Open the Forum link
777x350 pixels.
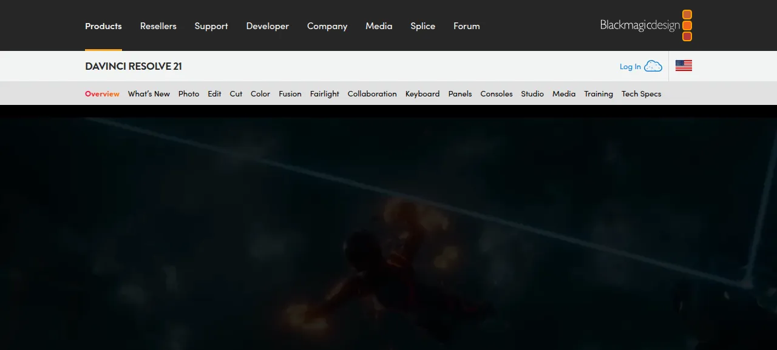(467, 26)
